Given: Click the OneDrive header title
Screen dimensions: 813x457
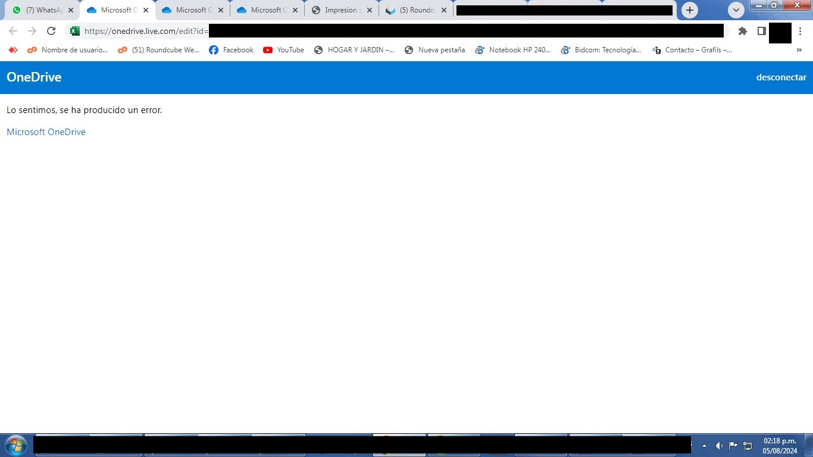Looking at the screenshot, I should 34,77.
